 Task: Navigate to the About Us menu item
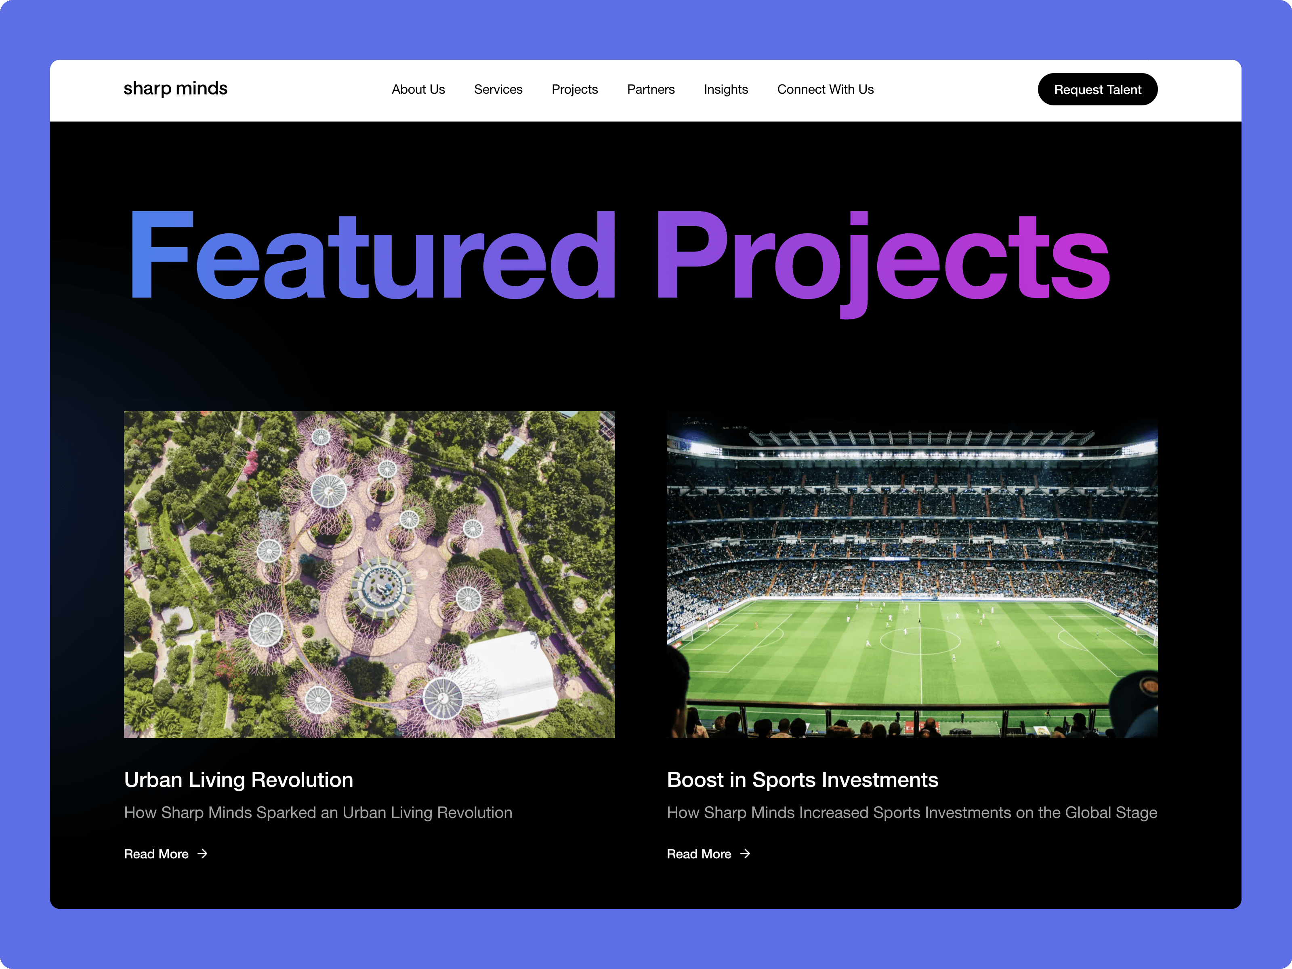[x=418, y=88]
